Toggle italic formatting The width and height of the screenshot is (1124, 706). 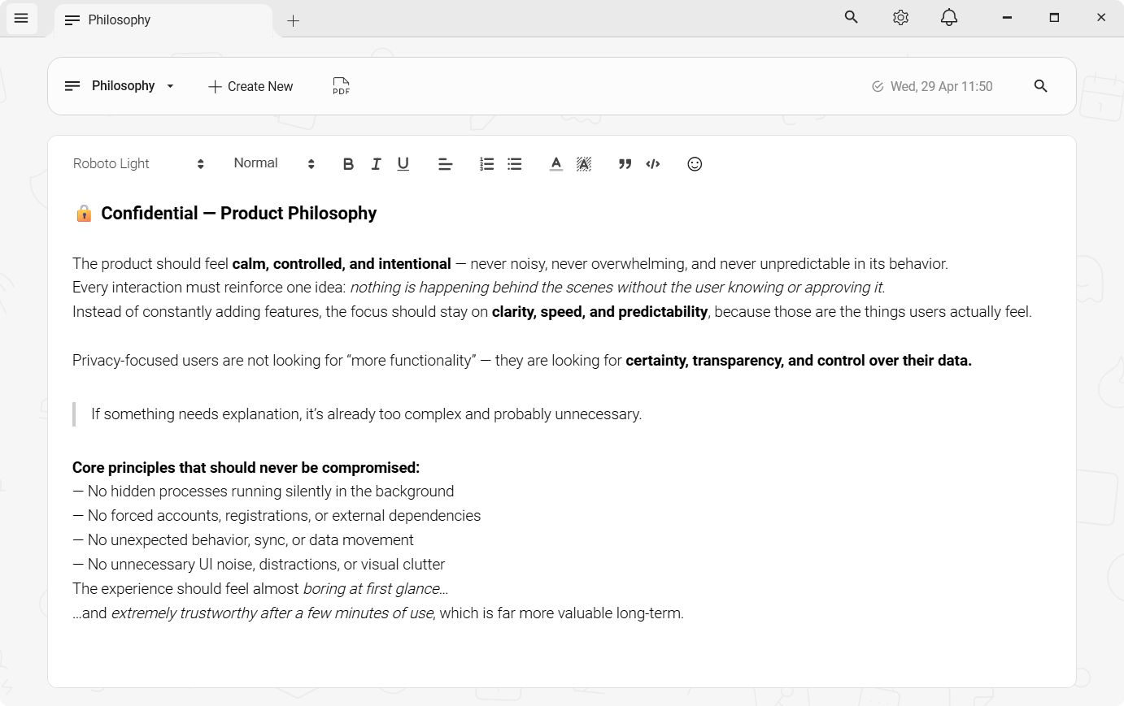(x=376, y=164)
